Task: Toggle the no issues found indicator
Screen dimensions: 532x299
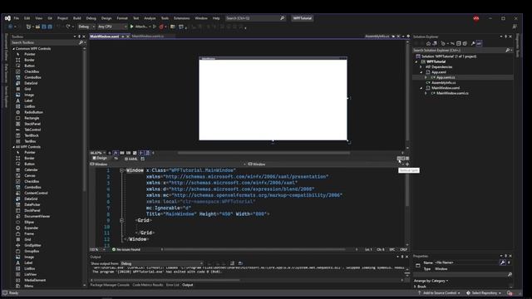Action: (x=126, y=249)
